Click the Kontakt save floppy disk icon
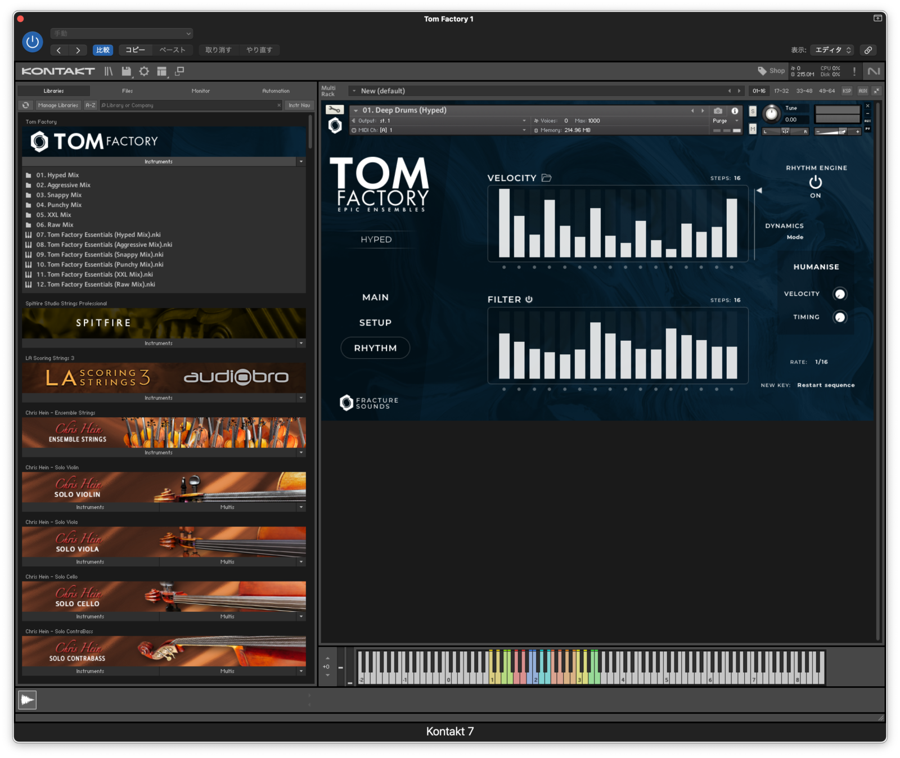 (126, 71)
